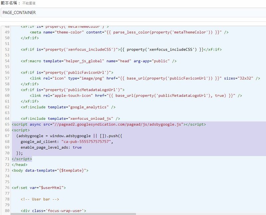Click the publicFaviconUrl xf:if condition line 56

67,73
